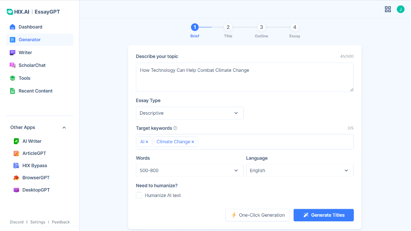Open the Writer icon in sidebar
Viewport: 411px width, 231px height.
click(12, 52)
